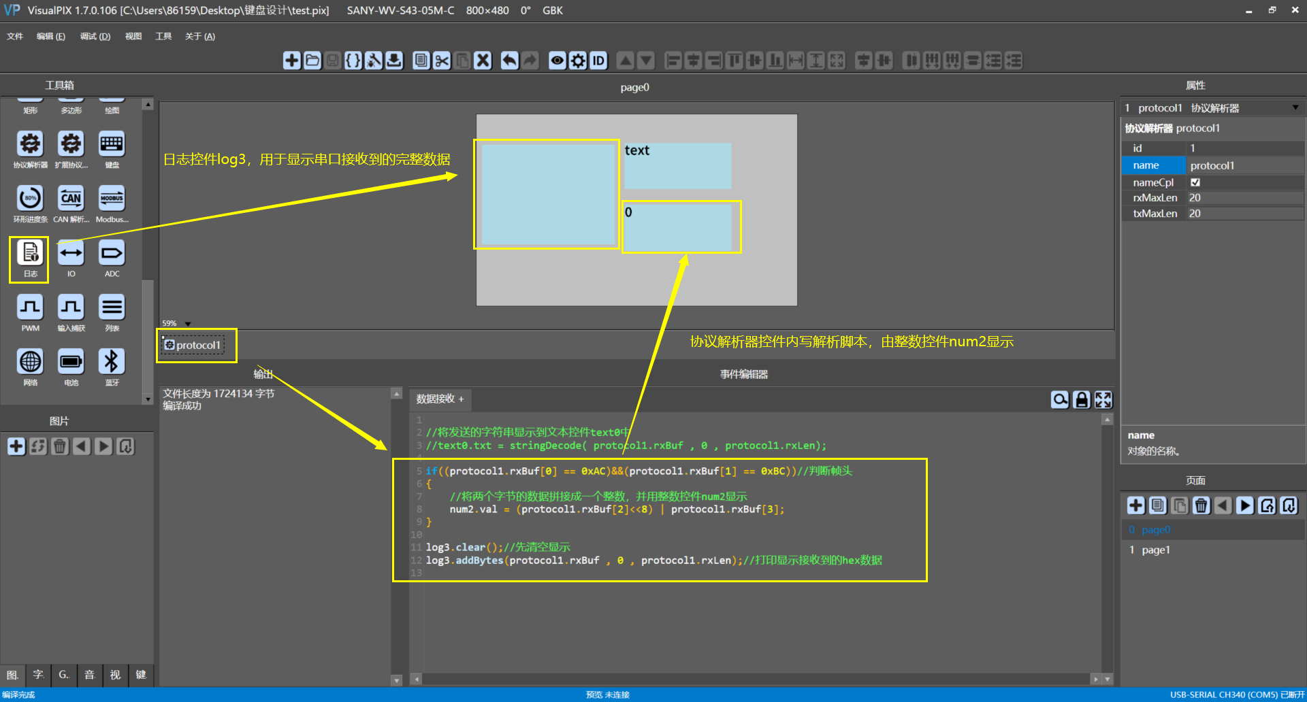Viewport: 1307px width, 702px height.
Task: Select the ADC tool in toolbox
Action: (112, 258)
